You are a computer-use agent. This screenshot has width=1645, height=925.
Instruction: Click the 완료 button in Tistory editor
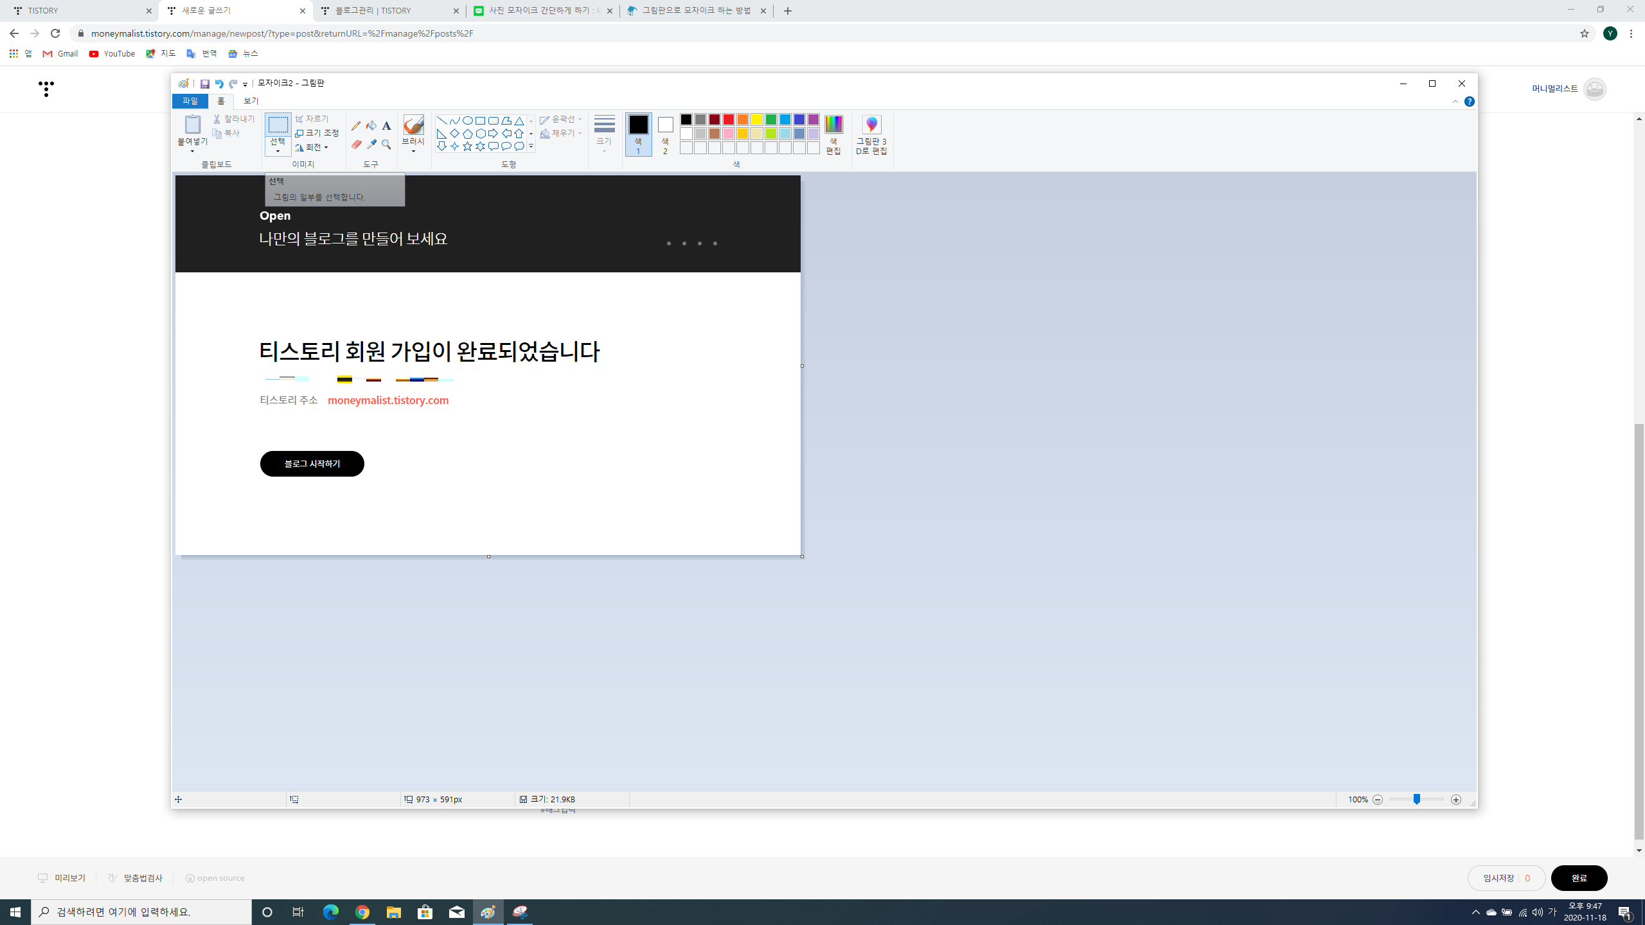pyautogui.click(x=1579, y=878)
